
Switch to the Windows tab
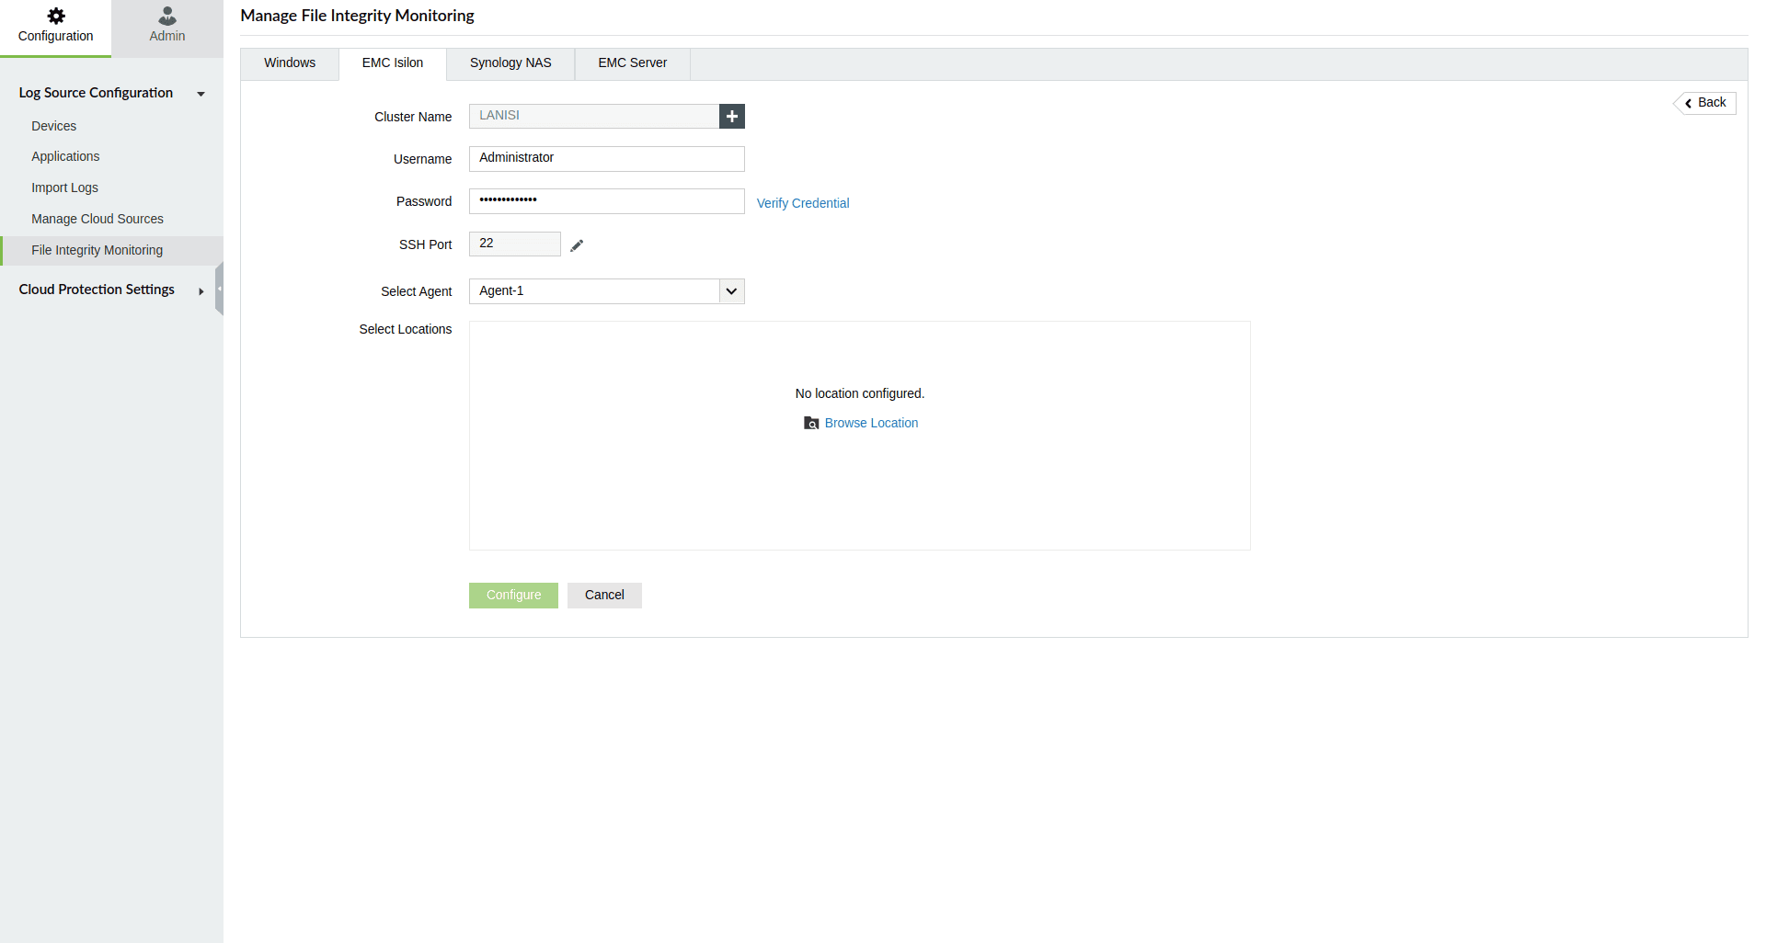(x=289, y=62)
